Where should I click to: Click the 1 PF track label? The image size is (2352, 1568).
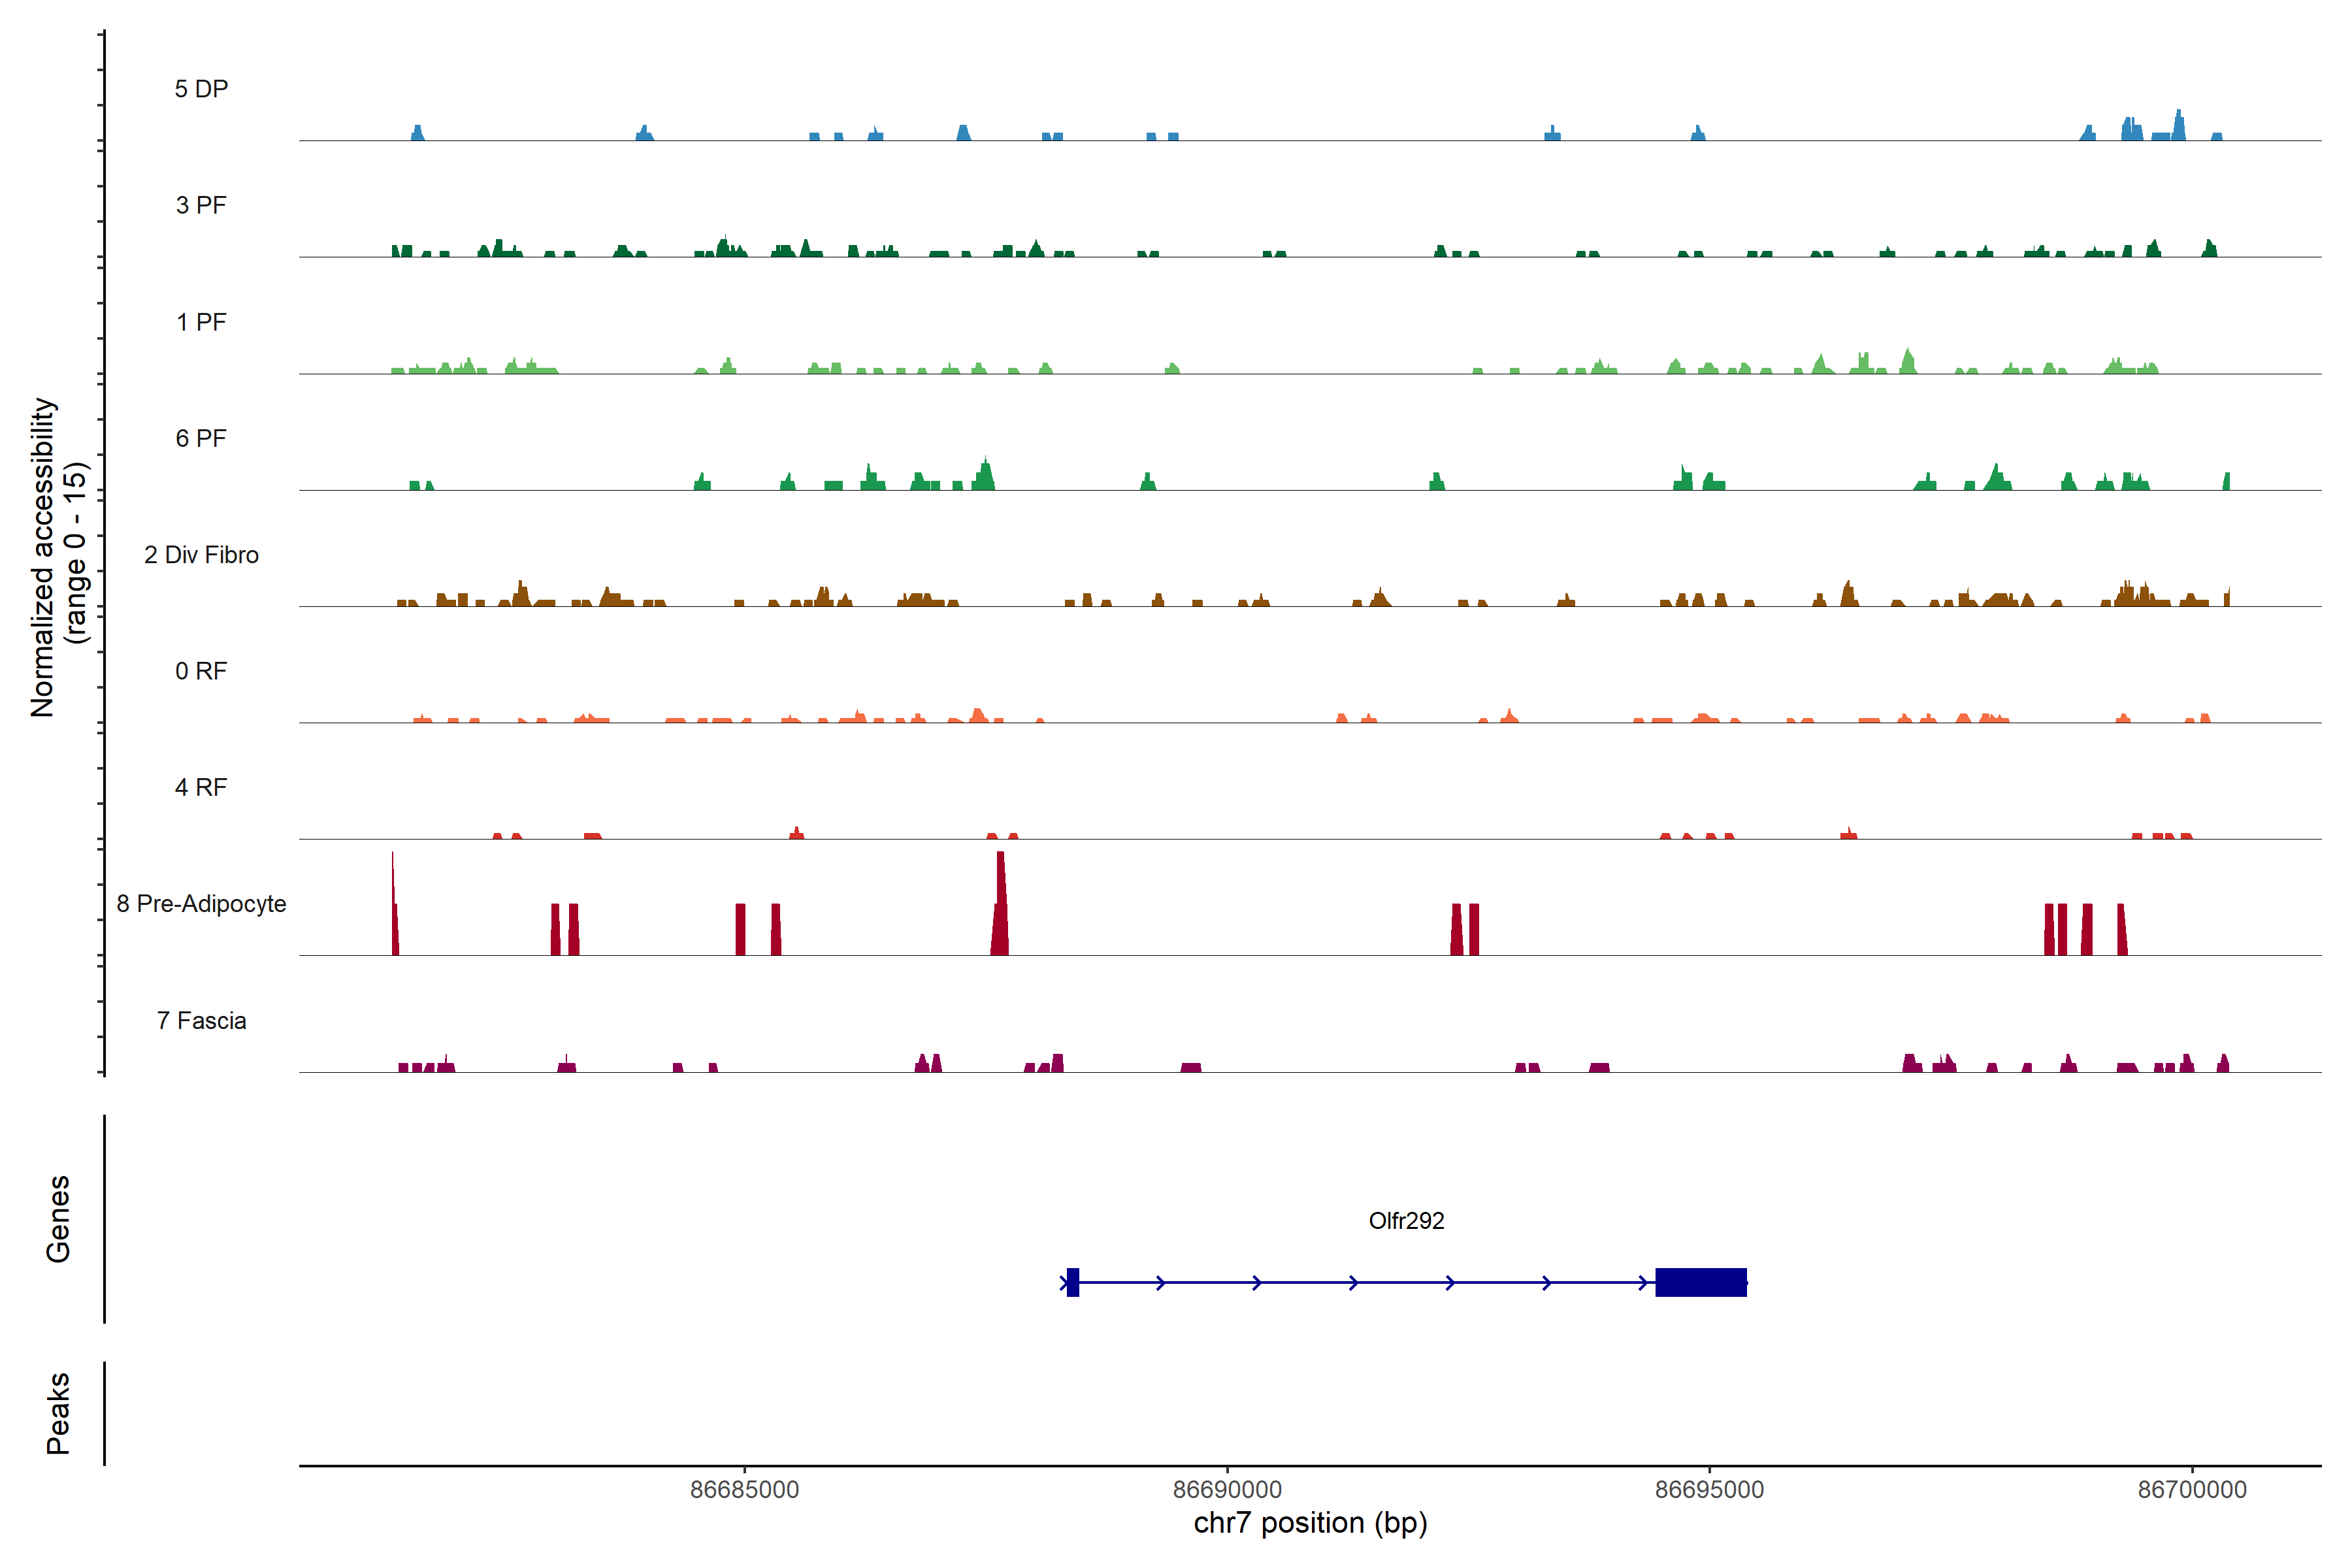point(201,322)
